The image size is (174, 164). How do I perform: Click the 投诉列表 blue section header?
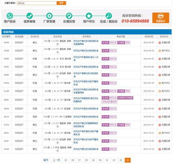click(x=86, y=32)
